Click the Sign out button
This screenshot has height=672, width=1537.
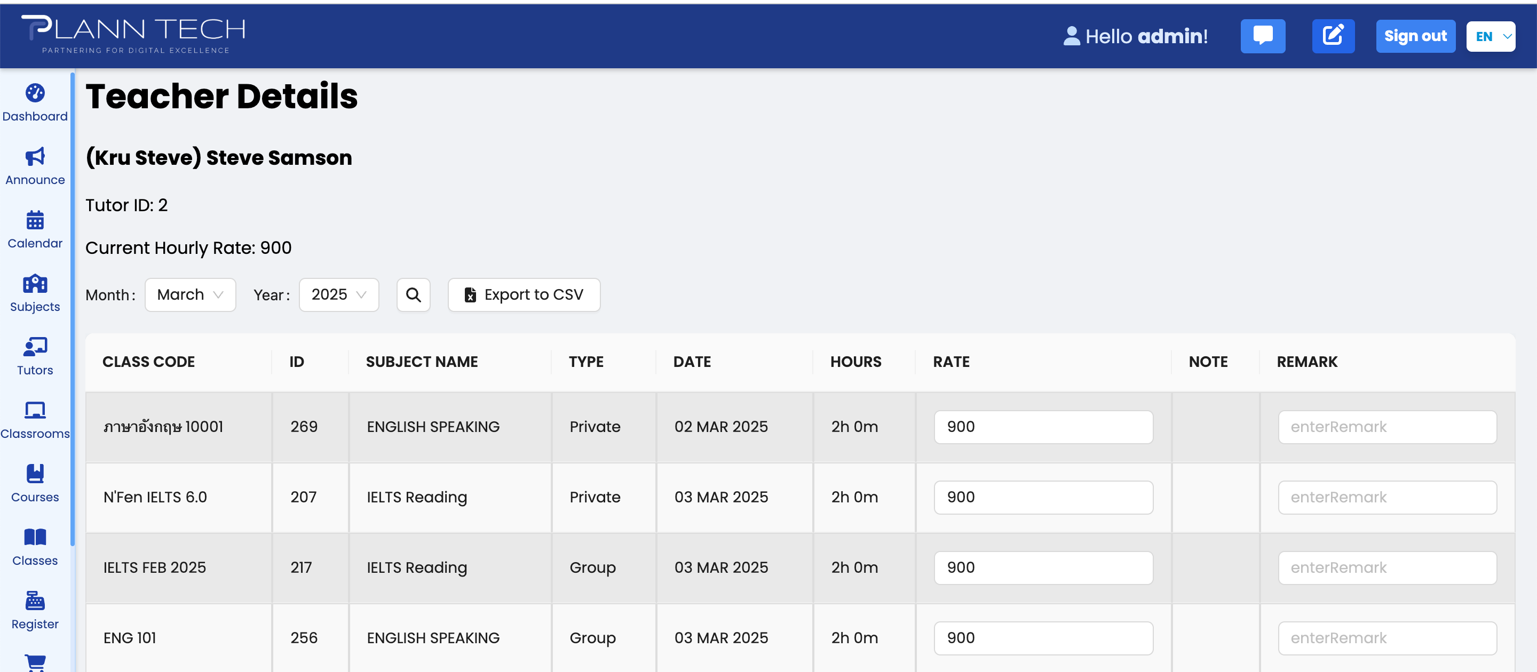coord(1415,36)
